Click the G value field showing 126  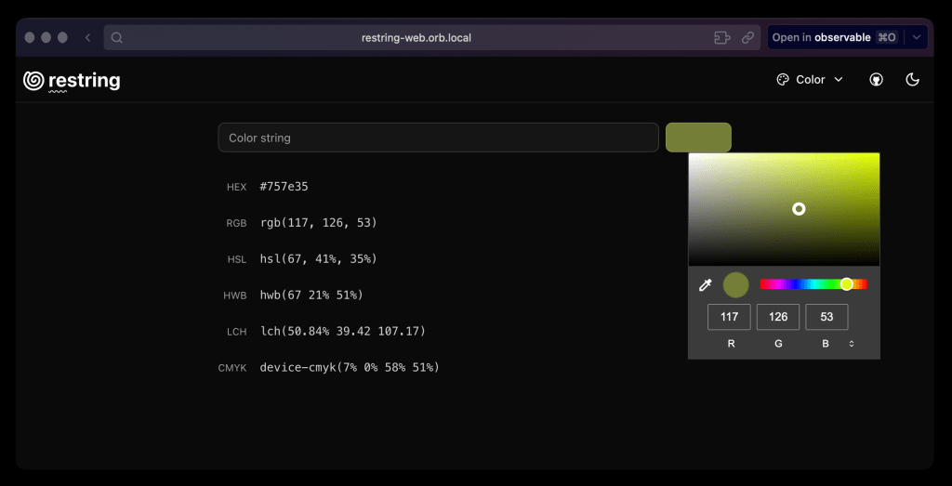[778, 317]
